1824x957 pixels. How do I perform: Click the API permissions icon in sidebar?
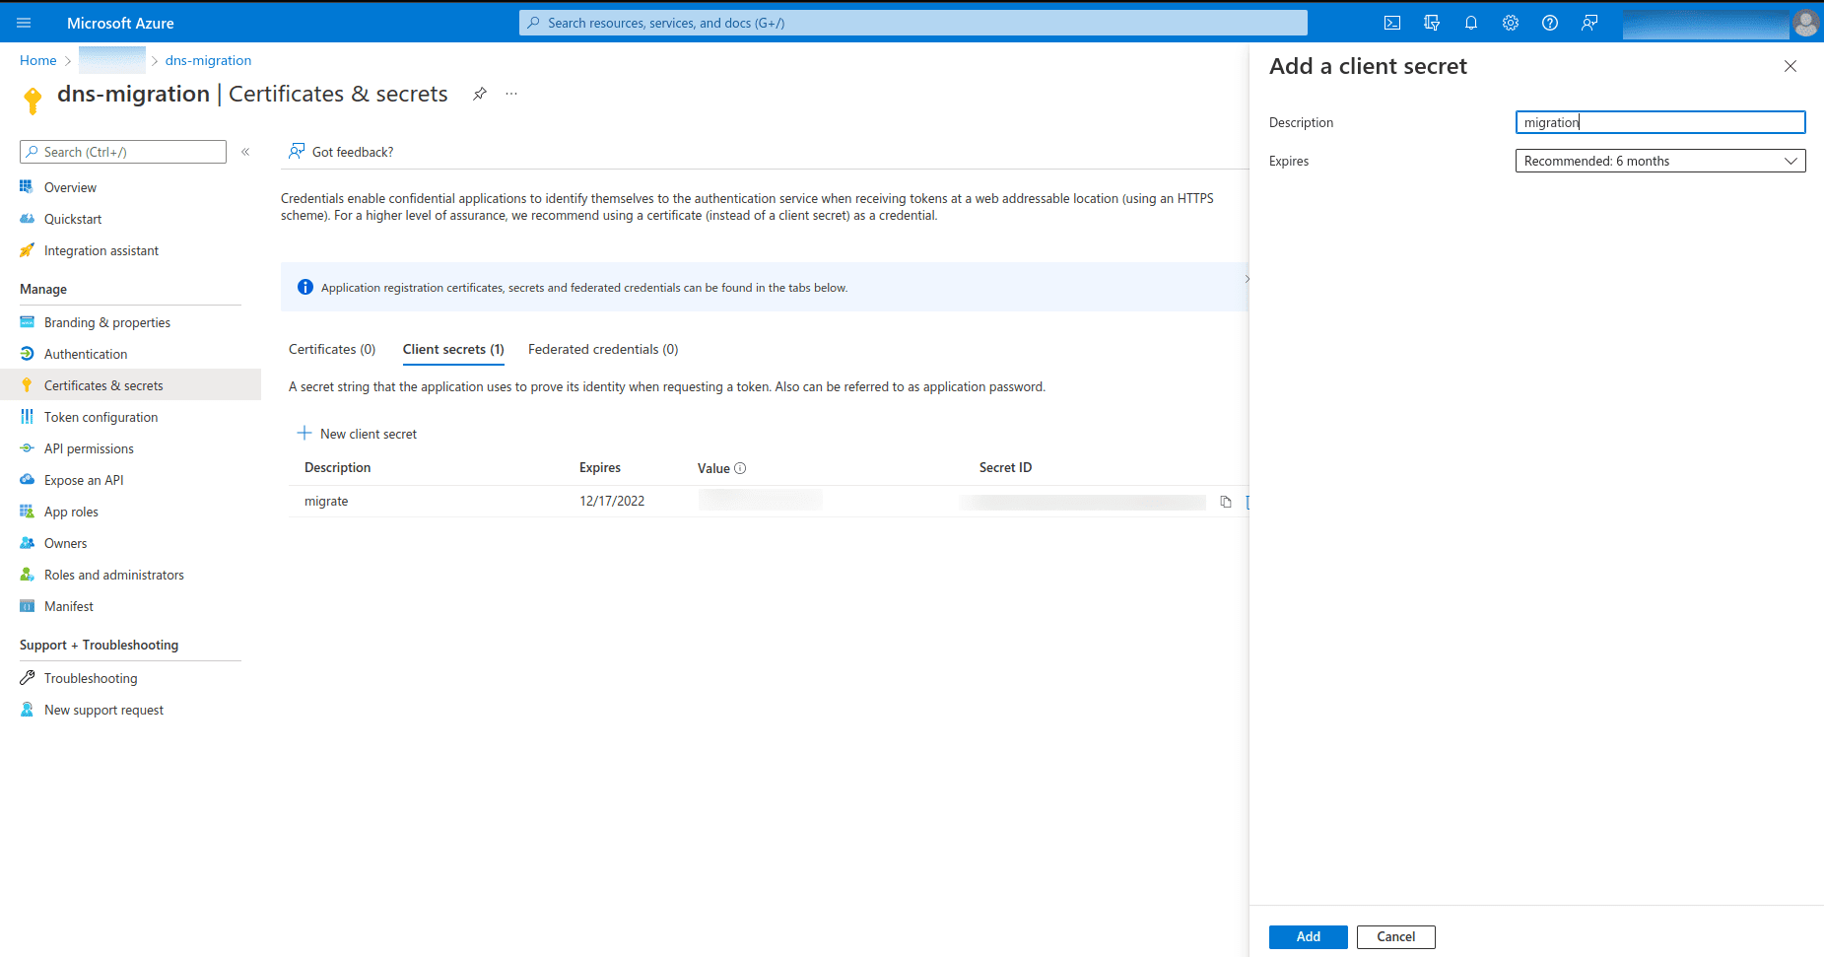27,447
